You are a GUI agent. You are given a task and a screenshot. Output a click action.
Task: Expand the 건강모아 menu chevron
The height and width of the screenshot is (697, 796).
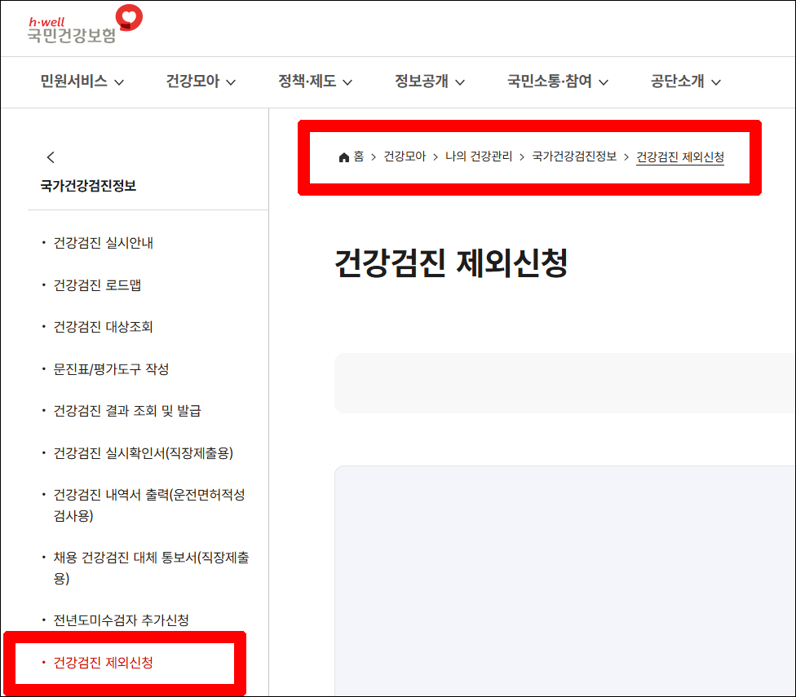click(x=231, y=82)
